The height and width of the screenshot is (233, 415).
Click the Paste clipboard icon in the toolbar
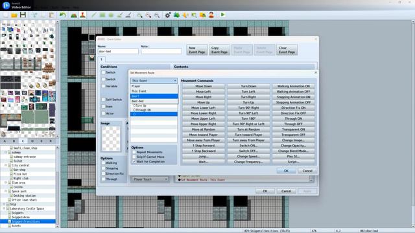coord(51,15)
